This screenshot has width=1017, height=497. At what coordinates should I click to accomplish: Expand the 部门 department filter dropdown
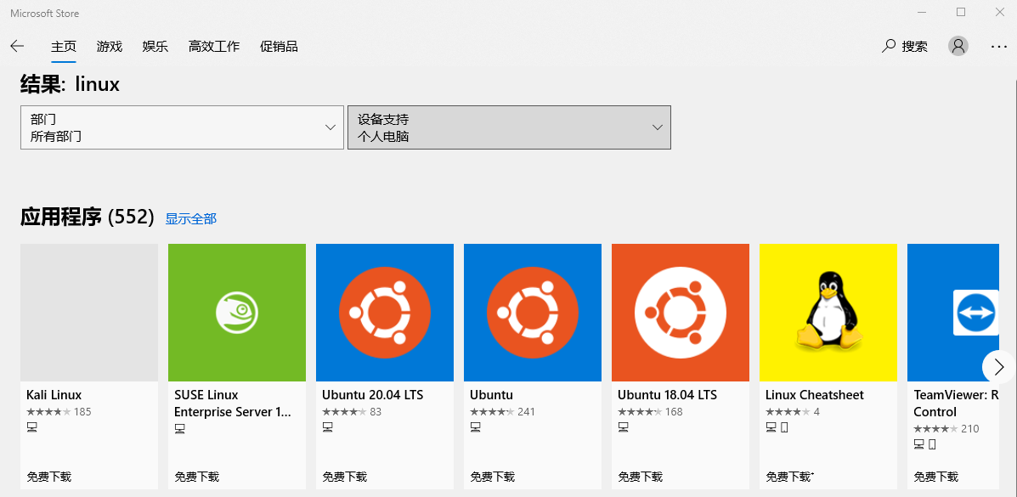point(183,127)
